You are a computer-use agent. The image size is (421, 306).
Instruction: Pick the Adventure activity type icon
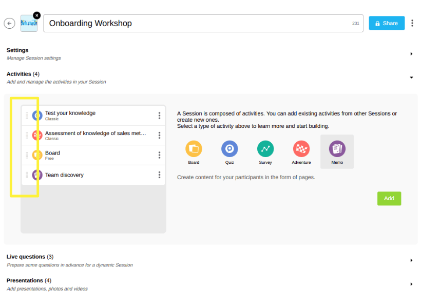tap(301, 149)
